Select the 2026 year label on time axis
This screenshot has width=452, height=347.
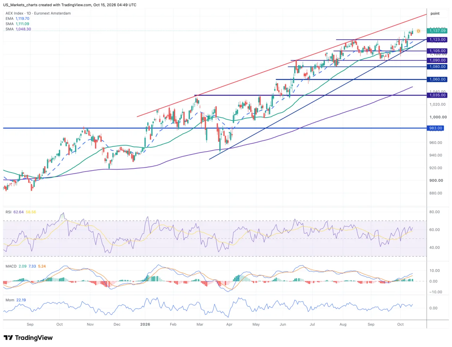pyautogui.click(x=145, y=324)
